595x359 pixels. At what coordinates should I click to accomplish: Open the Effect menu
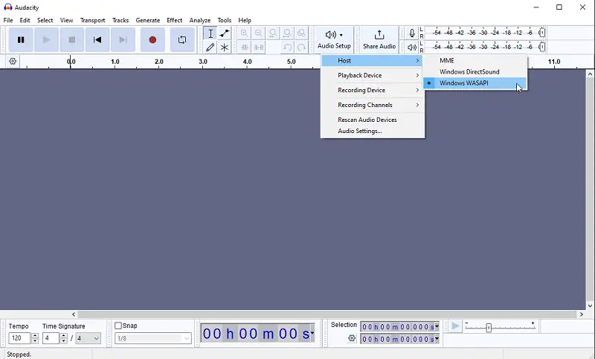pos(174,20)
